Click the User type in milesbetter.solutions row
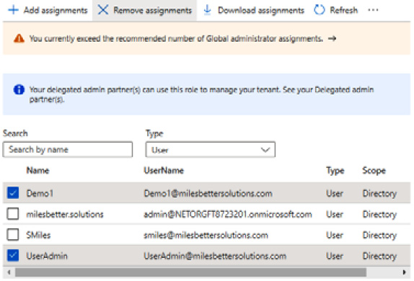This screenshot has height=281, width=414. [x=335, y=214]
